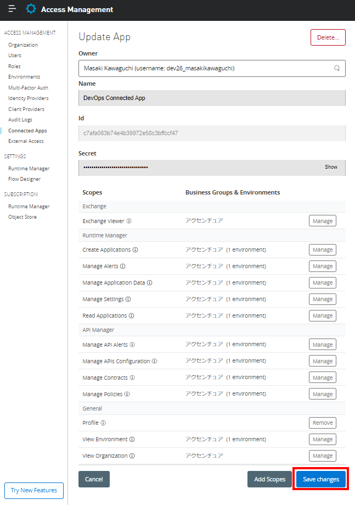The height and width of the screenshot is (505, 355).
Task: Delete this connected app
Action: (328, 37)
